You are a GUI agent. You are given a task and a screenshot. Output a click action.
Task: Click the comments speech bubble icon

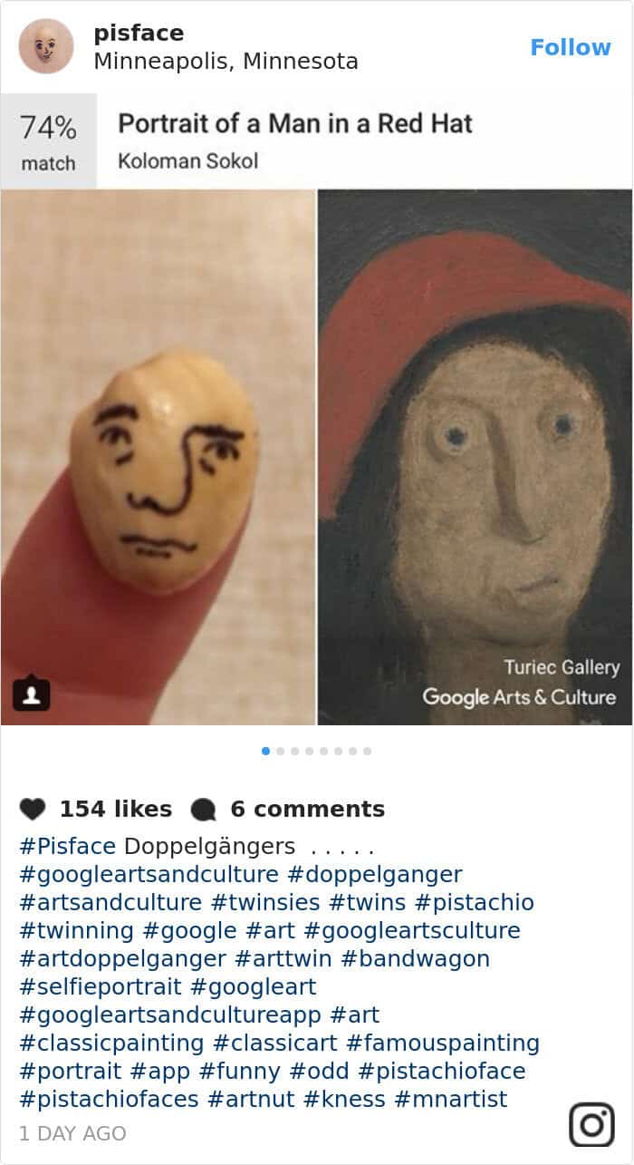coord(205,809)
